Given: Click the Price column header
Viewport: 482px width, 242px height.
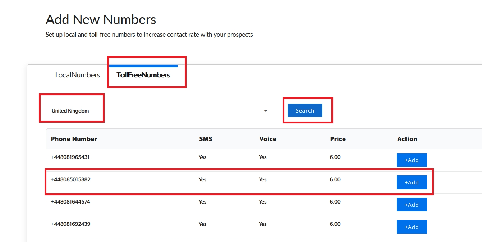Looking at the screenshot, I should [x=338, y=139].
